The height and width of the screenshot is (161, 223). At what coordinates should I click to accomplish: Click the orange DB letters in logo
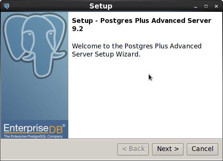[x=56, y=129]
